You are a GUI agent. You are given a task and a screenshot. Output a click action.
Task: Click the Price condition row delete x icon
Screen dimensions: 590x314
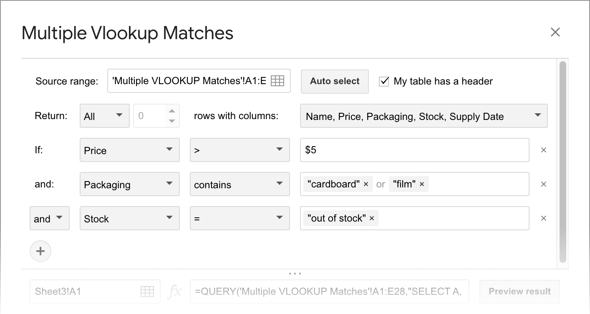(543, 150)
